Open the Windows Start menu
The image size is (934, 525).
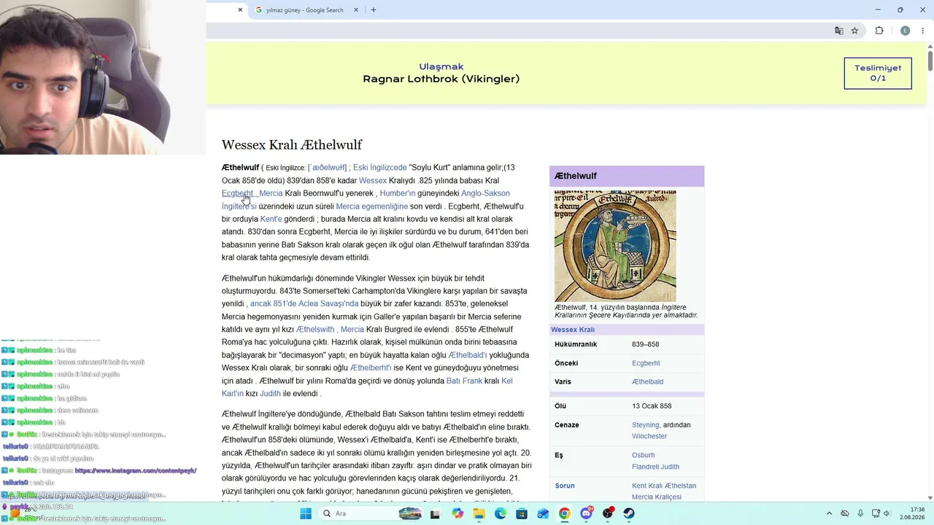(306, 513)
